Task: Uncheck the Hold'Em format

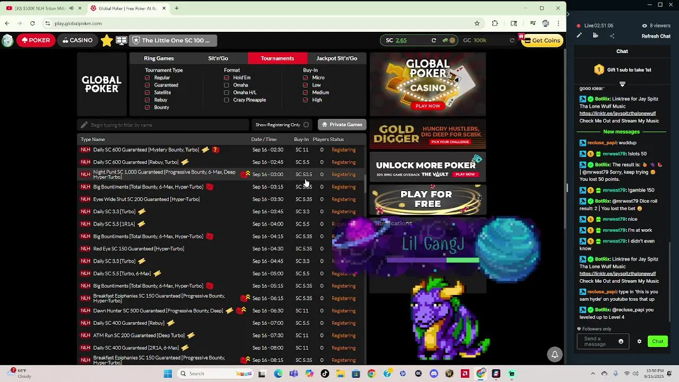Action: [227, 77]
